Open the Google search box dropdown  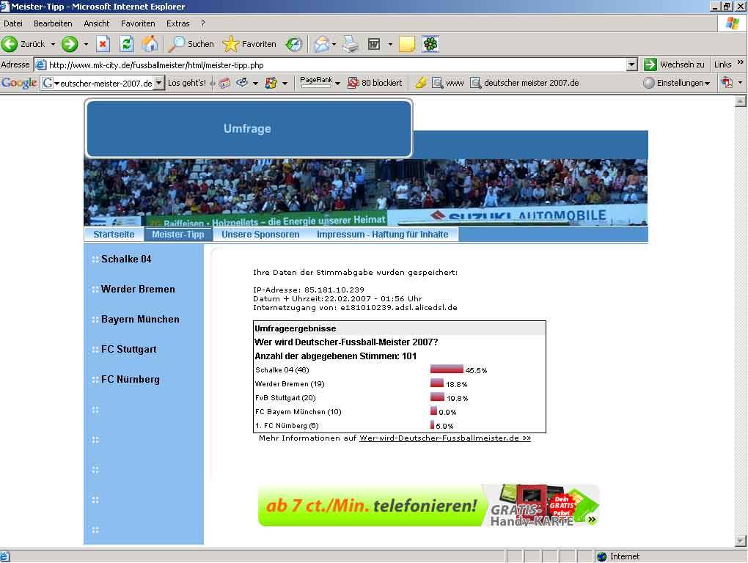[159, 83]
